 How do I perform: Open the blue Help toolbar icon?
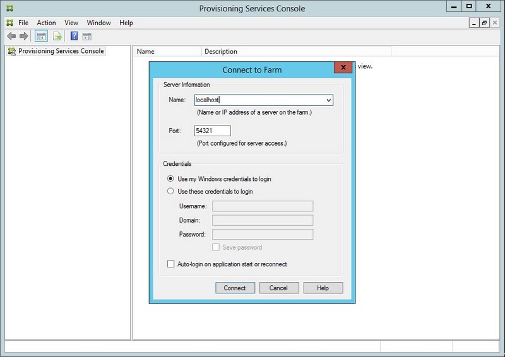[74, 36]
